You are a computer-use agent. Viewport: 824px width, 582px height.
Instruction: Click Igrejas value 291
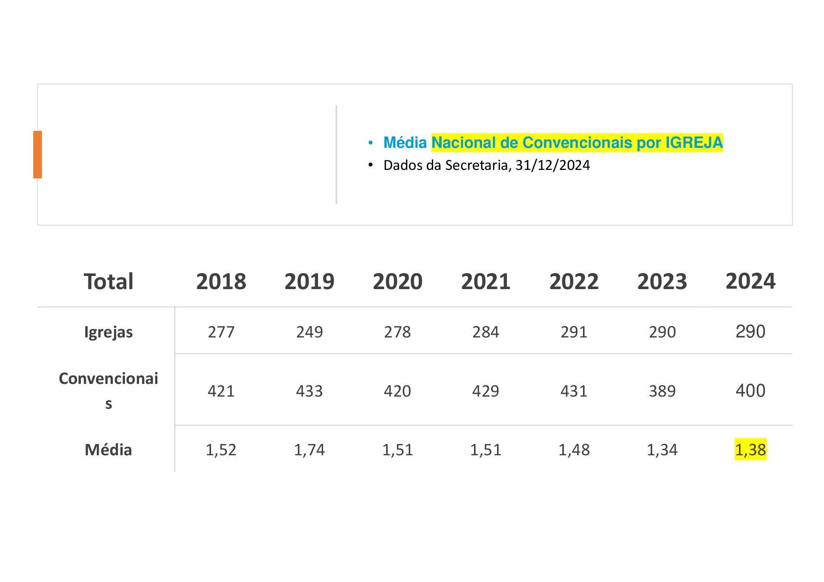coord(574,332)
